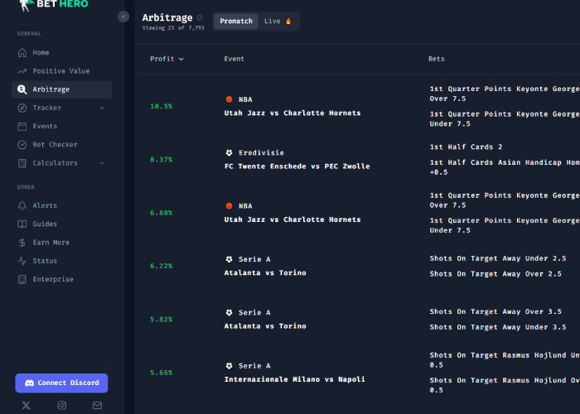The image size is (580, 414).
Task: Open the Positive Value page
Action: pos(62,71)
